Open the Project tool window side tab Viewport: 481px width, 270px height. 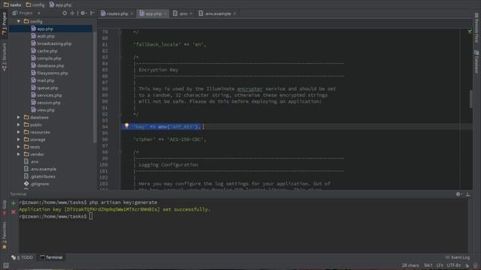pyautogui.click(x=4, y=23)
